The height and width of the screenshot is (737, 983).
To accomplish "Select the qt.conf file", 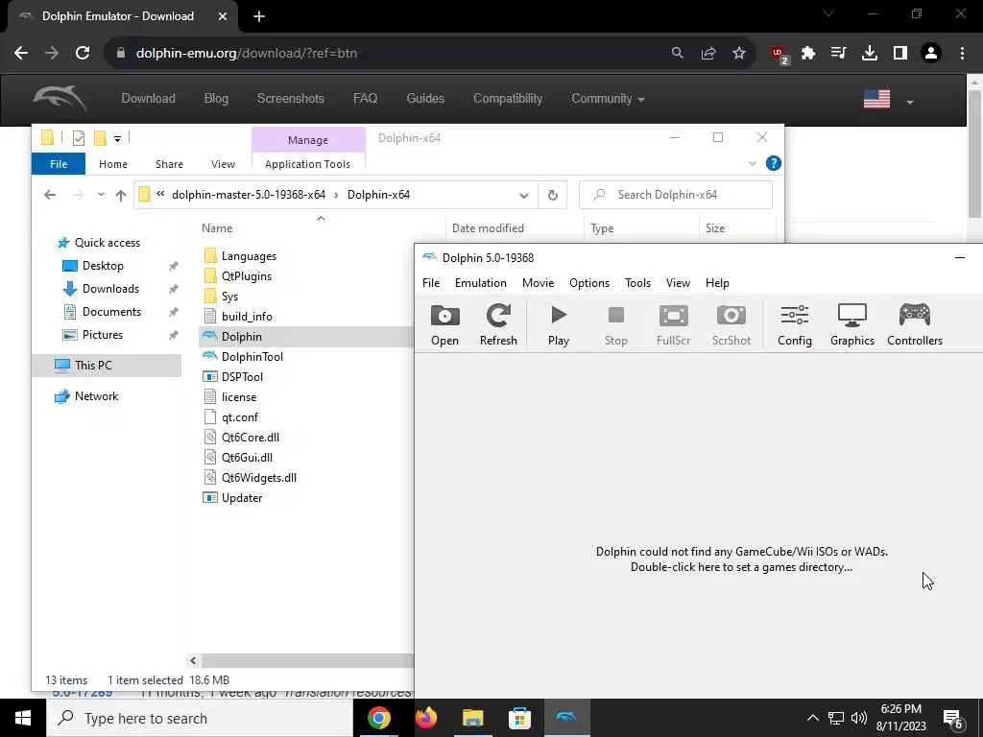I will tap(239, 416).
